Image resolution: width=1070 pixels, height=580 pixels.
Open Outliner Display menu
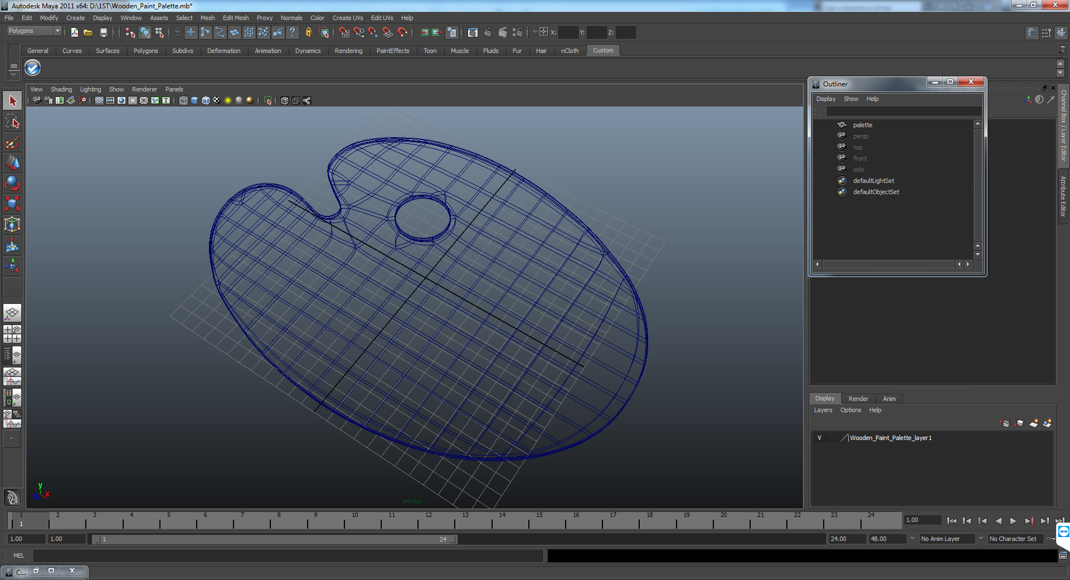click(826, 99)
